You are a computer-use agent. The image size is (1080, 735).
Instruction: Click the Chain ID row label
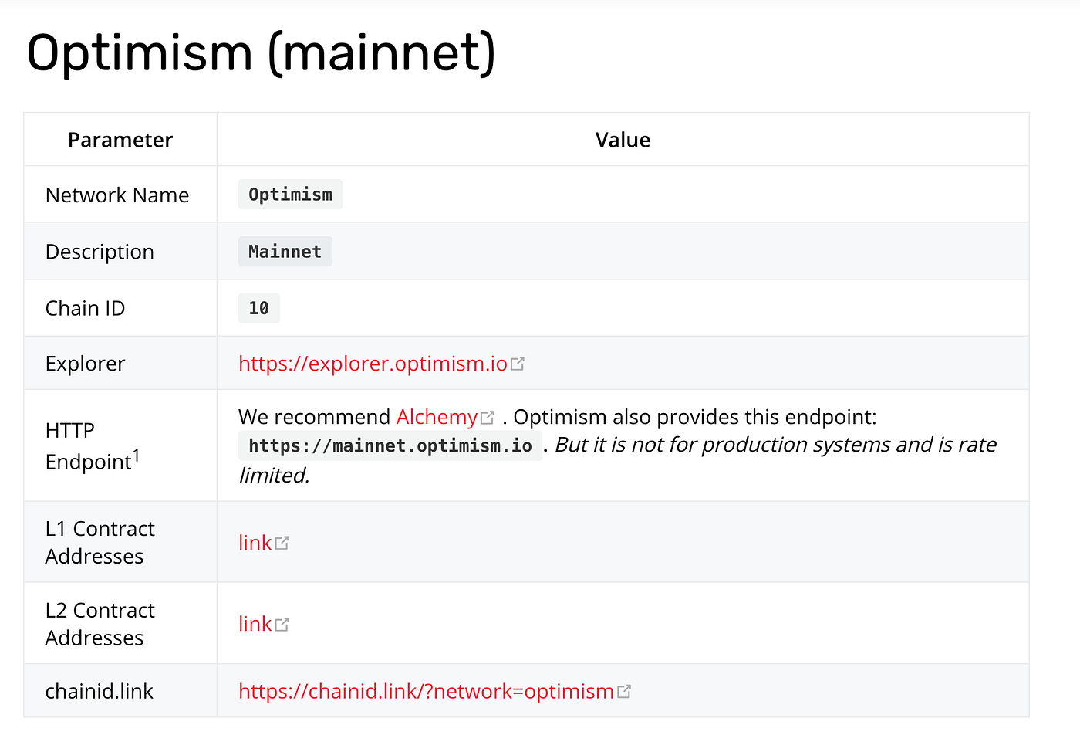tap(85, 308)
